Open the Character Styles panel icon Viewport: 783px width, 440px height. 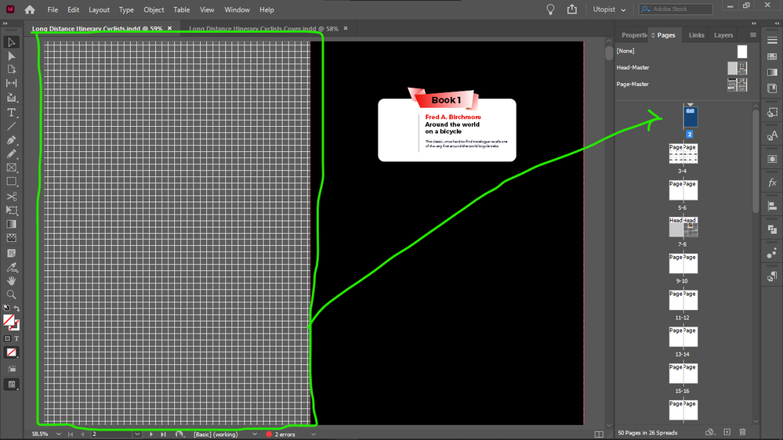[x=772, y=135]
